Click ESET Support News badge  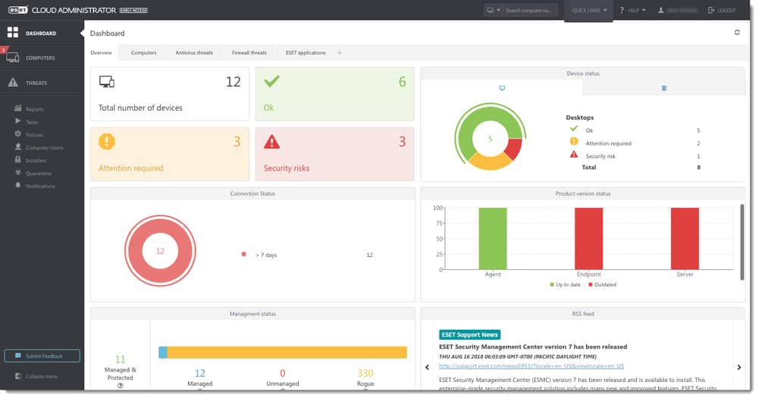pos(469,334)
